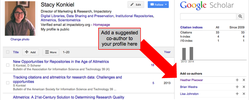The height and width of the screenshot is (100, 249).
Task: Open the Homepage link
Action: click(102, 25)
